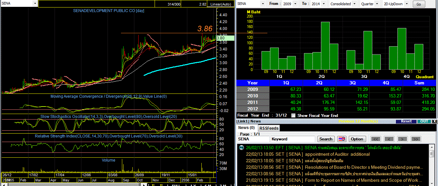Screen dimensions: 438x186
Task: Go to previous news page (<)
Action: pos(389,139)
